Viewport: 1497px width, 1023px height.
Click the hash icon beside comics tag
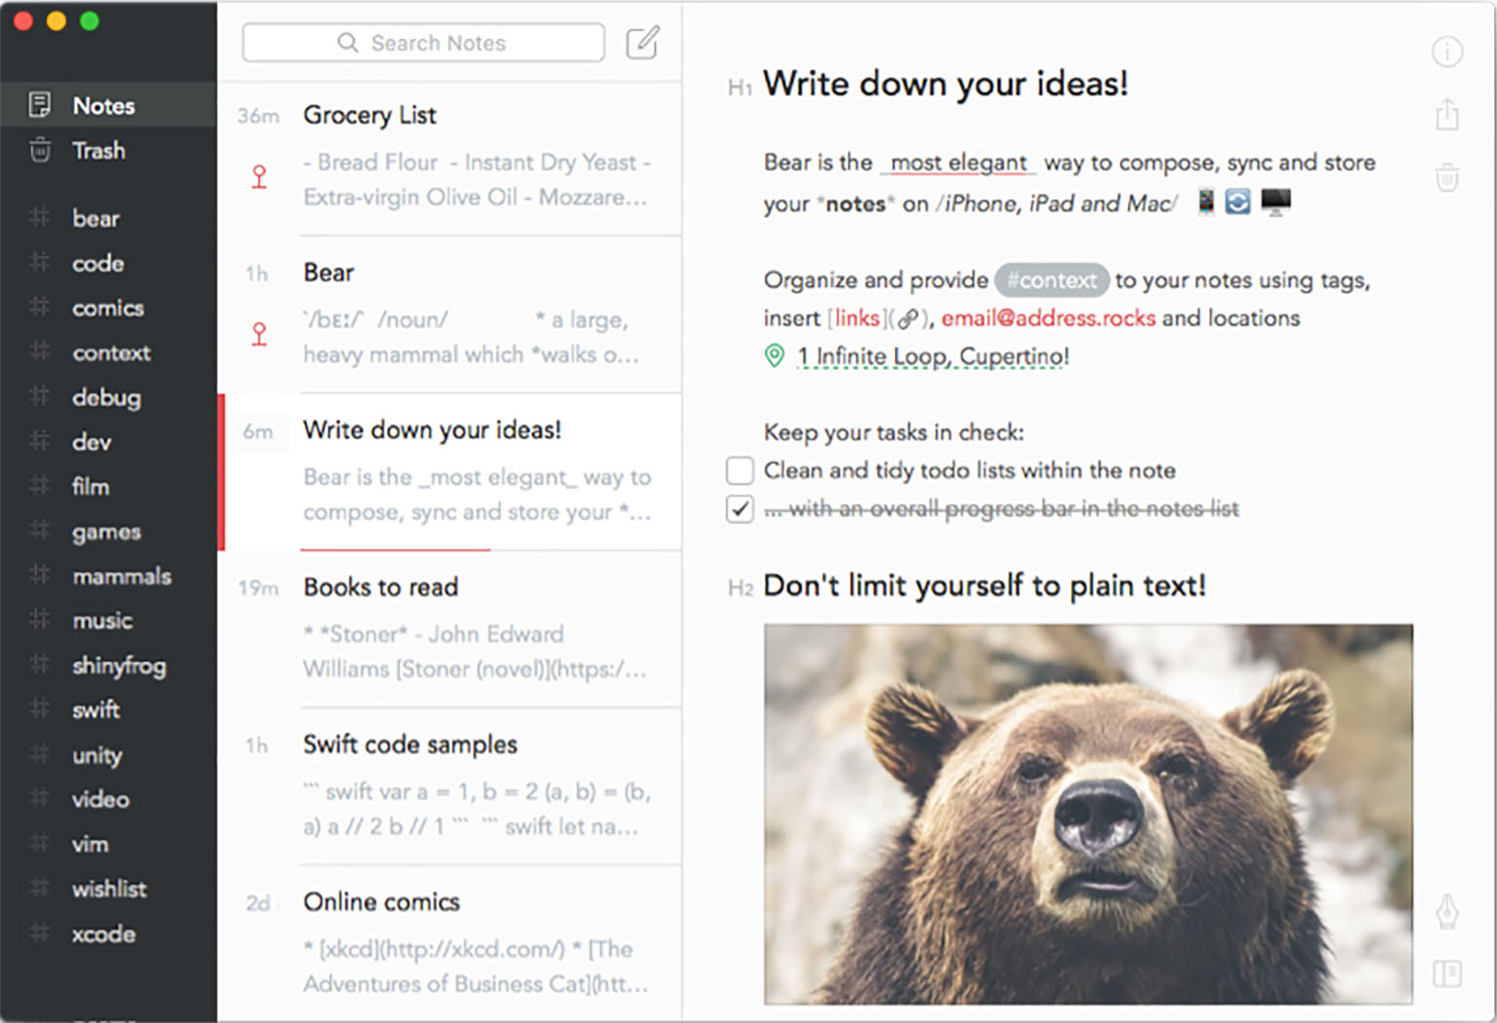tap(39, 307)
